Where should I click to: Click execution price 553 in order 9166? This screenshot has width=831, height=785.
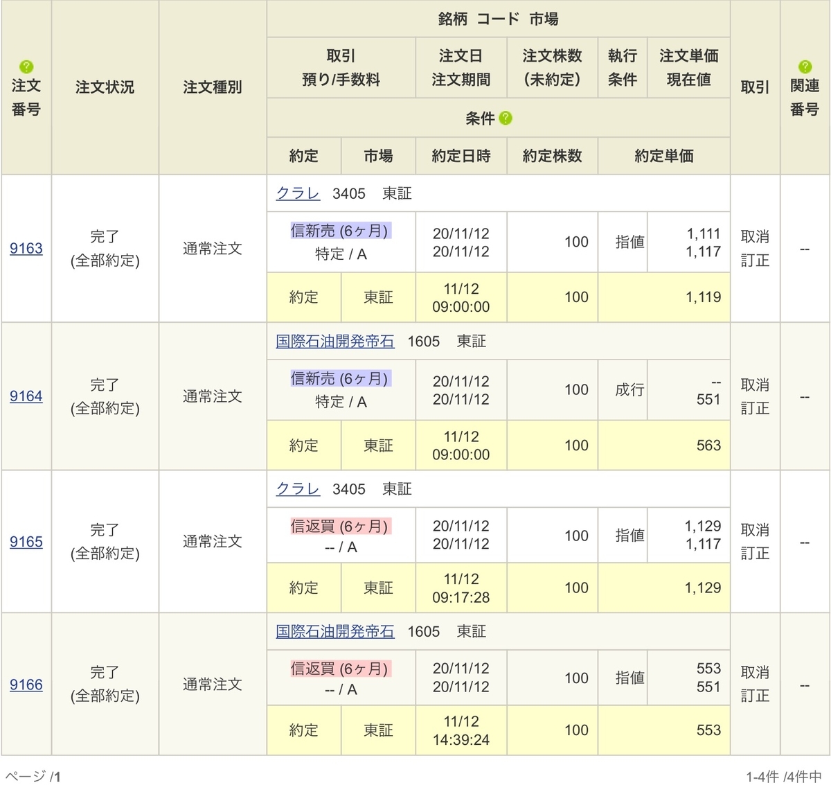pyautogui.click(x=708, y=730)
